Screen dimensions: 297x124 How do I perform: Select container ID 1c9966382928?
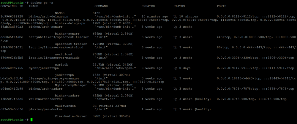(x=12, y=17)
